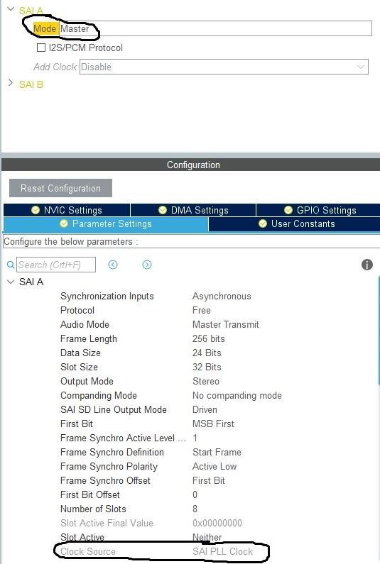Screen dimensions: 380x564
Task: Click the Audio Mode parameter label
Action: [x=85, y=324]
